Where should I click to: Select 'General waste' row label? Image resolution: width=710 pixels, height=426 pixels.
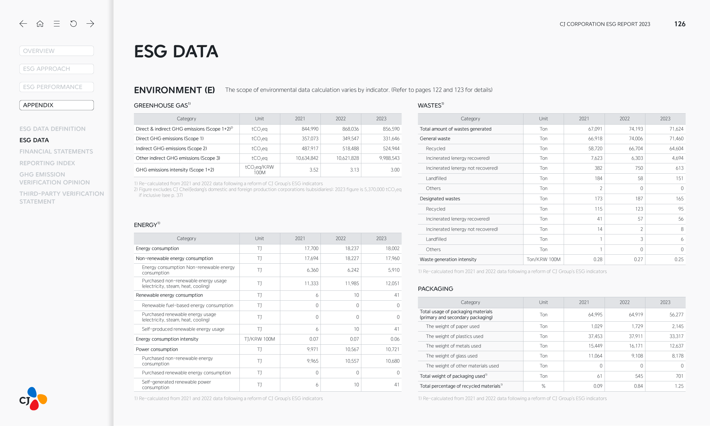435,139
